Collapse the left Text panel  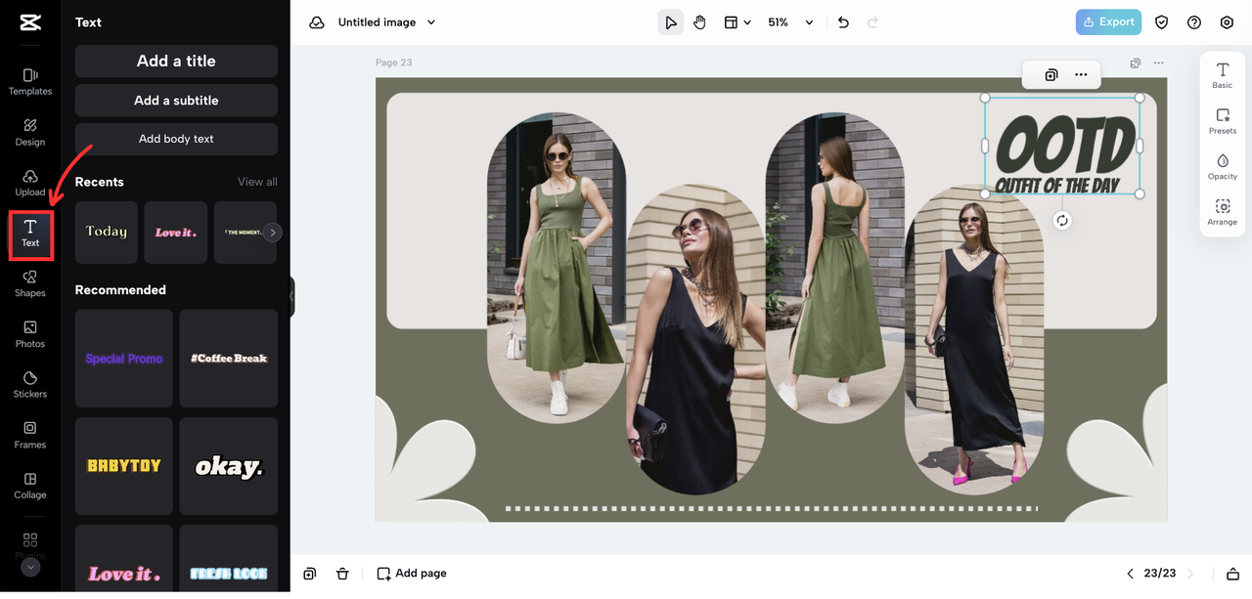point(291,296)
